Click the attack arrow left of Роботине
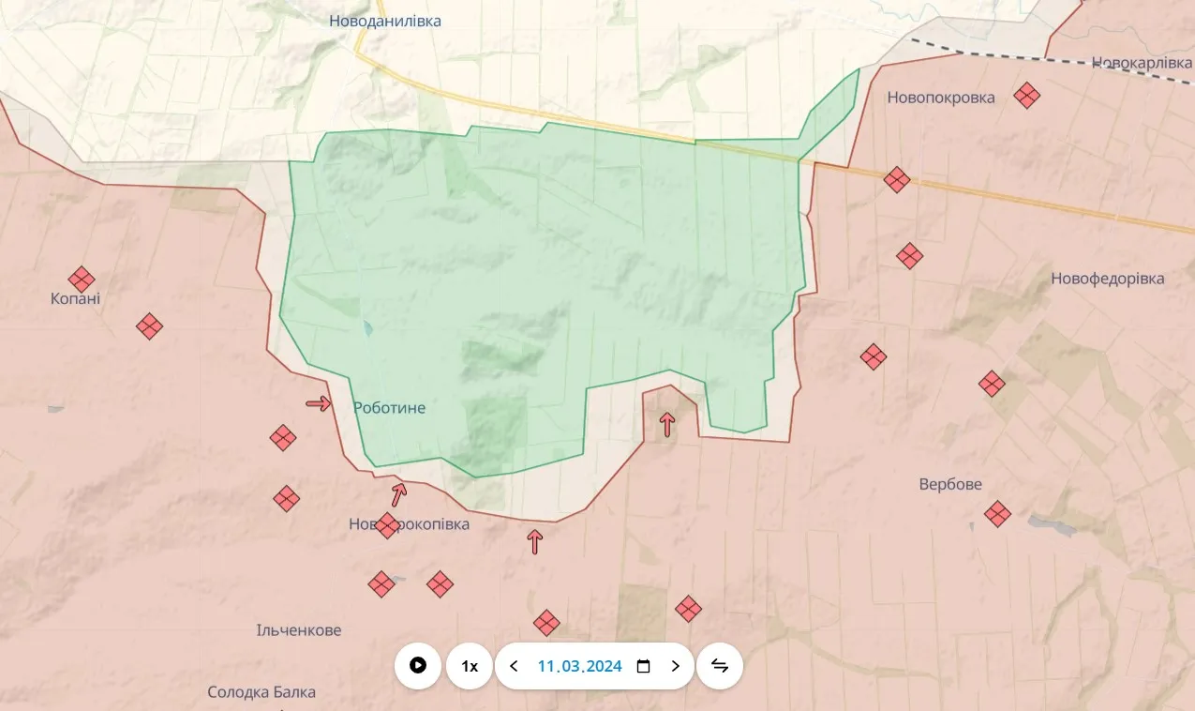1195x711 pixels. pyautogui.click(x=319, y=403)
